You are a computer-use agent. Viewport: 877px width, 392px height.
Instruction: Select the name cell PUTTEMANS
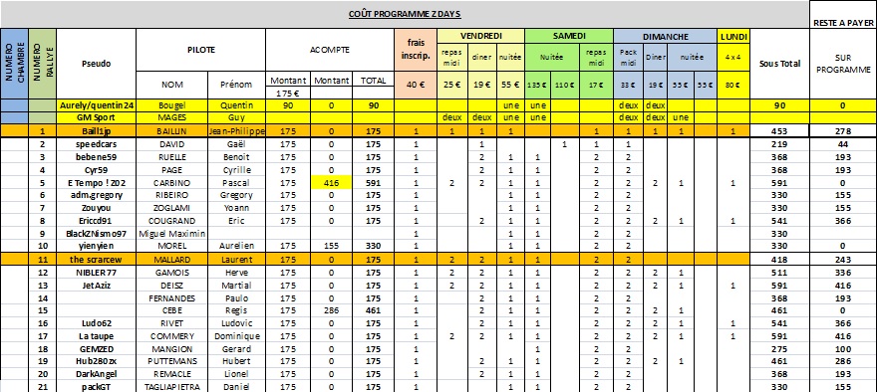tap(172, 361)
